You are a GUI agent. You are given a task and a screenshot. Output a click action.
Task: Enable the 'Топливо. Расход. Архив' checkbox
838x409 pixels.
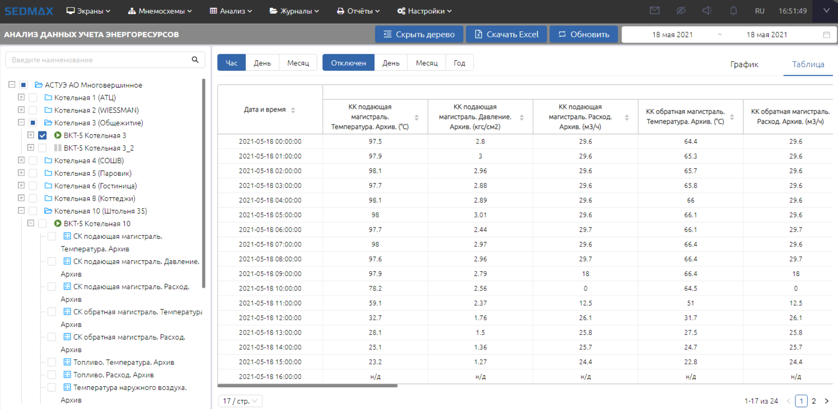(52, 375)
